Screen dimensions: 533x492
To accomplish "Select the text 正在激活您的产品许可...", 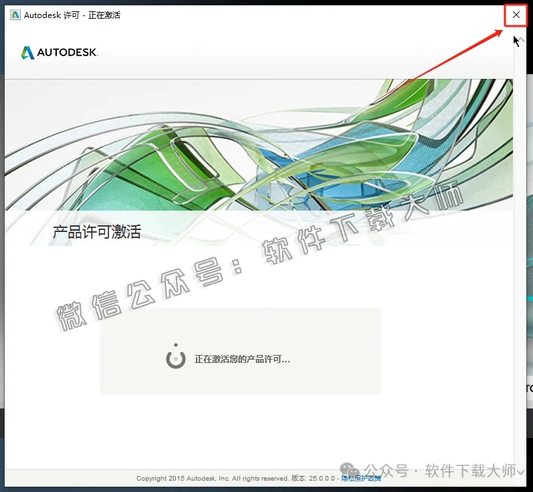I will [x=242, y=359].
